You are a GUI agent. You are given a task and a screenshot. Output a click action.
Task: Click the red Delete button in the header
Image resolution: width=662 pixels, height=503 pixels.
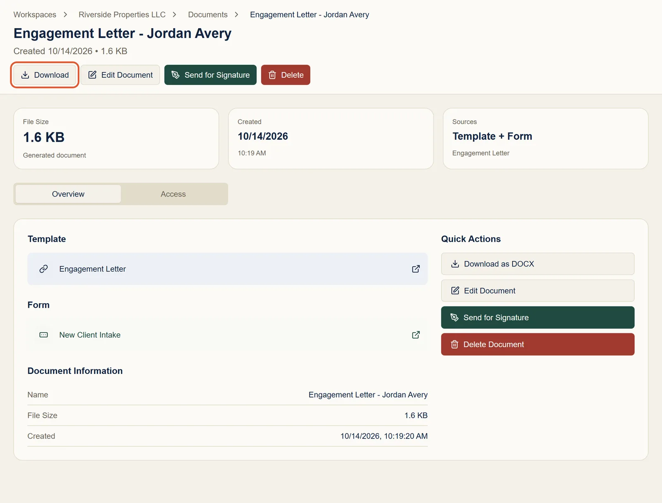[285, 75]
